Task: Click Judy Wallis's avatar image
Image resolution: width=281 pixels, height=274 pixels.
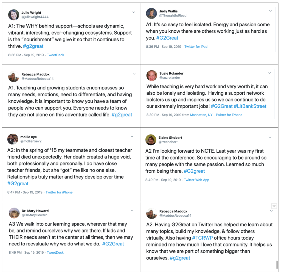Action: click(151, 13)
